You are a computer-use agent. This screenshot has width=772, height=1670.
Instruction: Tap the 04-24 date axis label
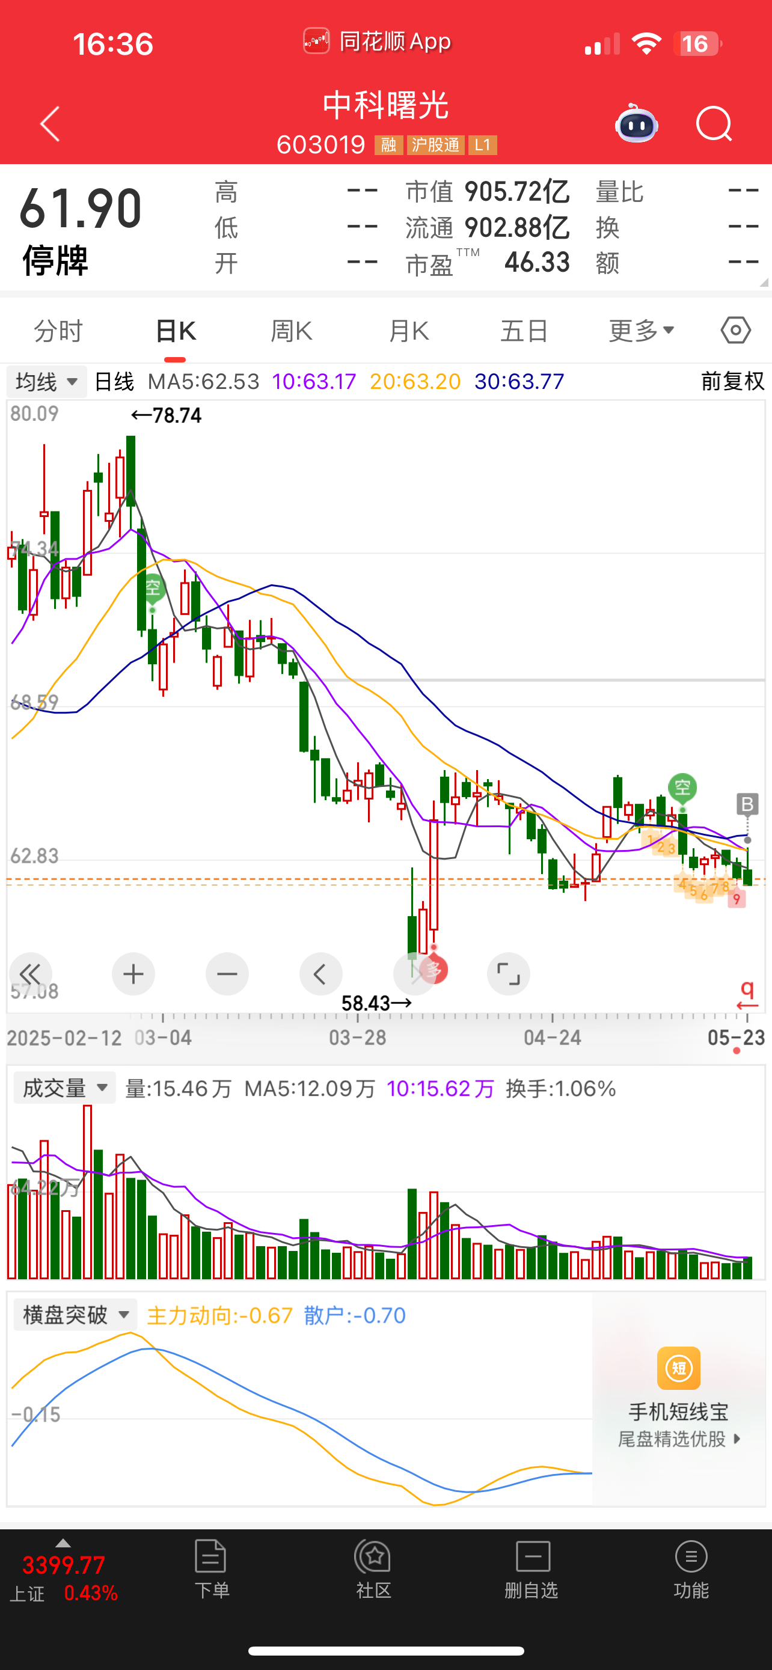coord(553,1038)
